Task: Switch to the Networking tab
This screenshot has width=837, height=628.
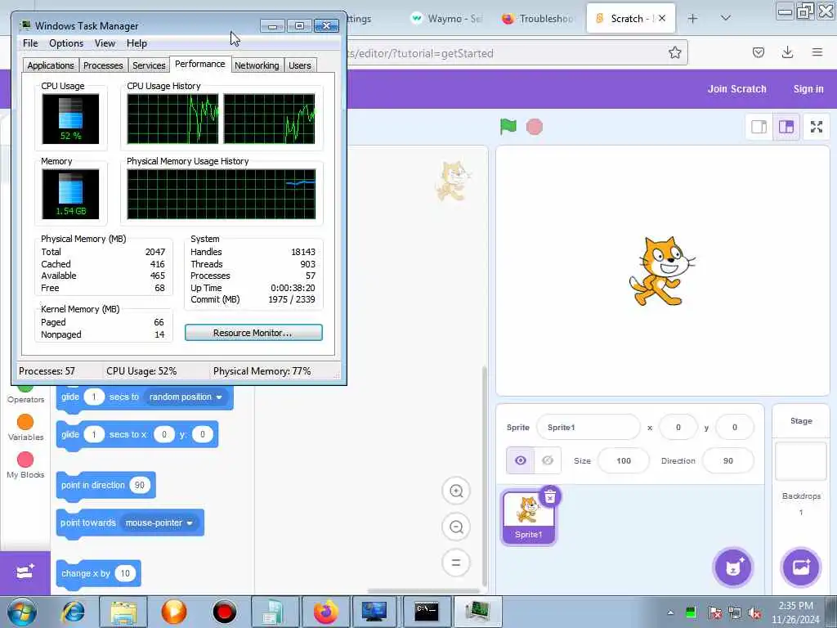Action: tap(257, 65)
